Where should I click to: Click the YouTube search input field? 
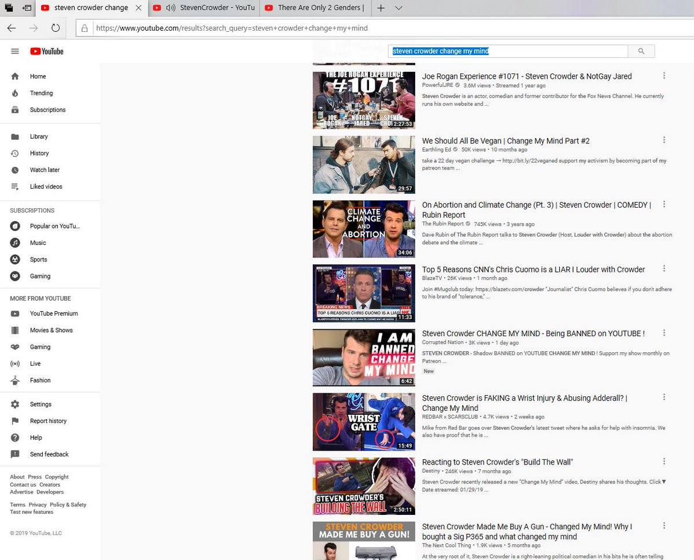508,51
